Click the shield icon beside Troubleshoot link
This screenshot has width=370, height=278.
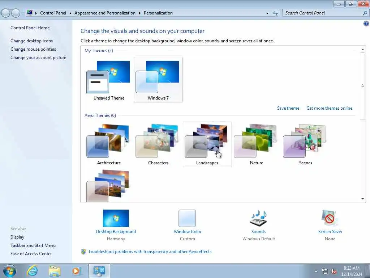[x=83, y=252]
